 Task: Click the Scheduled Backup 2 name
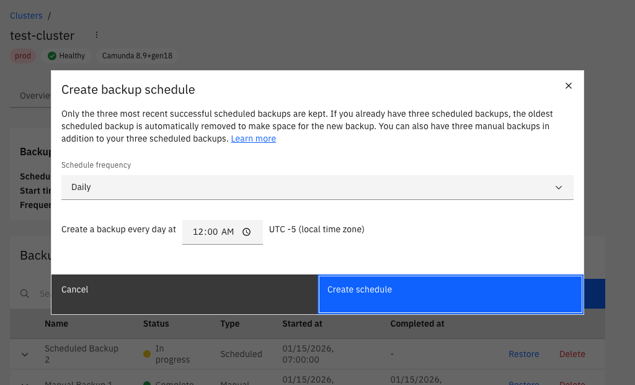(81, 354)
